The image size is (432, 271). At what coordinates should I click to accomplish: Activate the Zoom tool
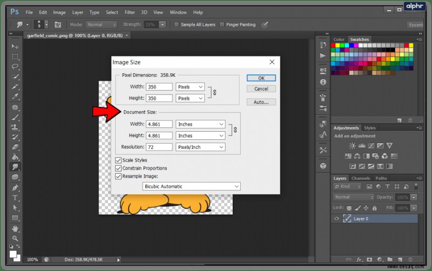coord(15,238)
